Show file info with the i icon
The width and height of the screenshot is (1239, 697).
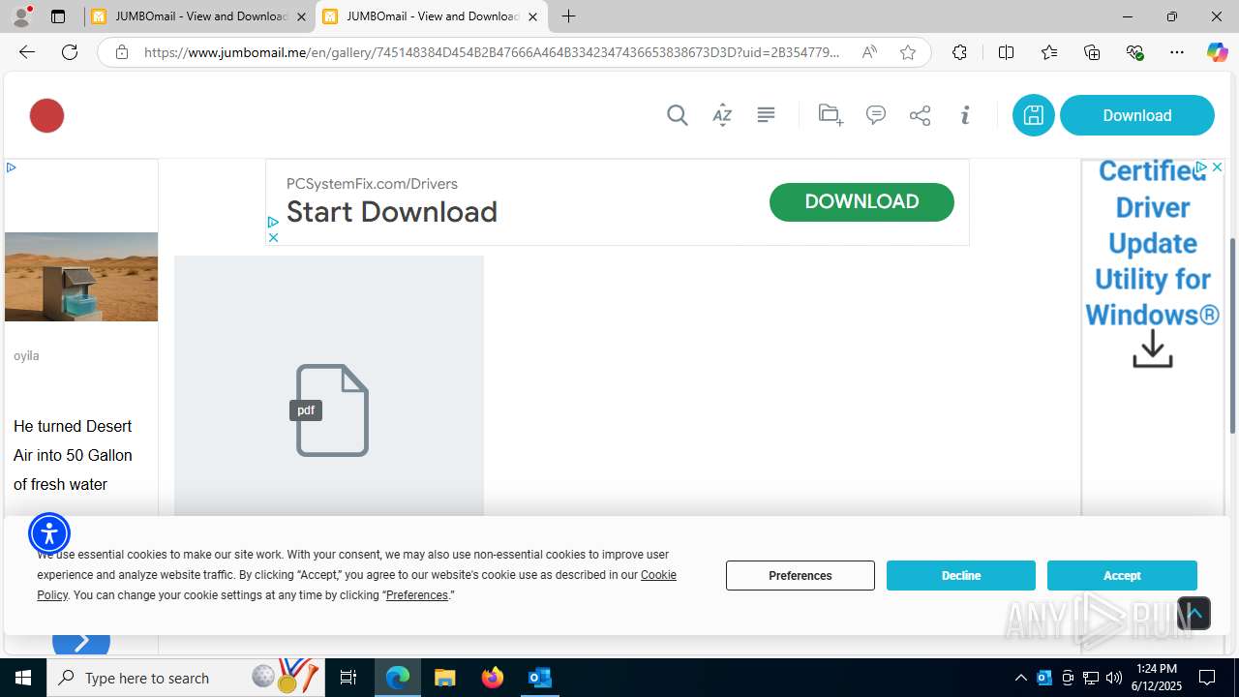pyautogui.click(x=965, y=115)
